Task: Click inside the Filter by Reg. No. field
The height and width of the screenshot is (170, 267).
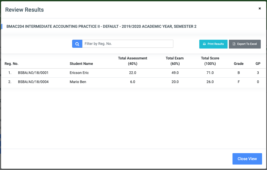Action: (127, 44)
